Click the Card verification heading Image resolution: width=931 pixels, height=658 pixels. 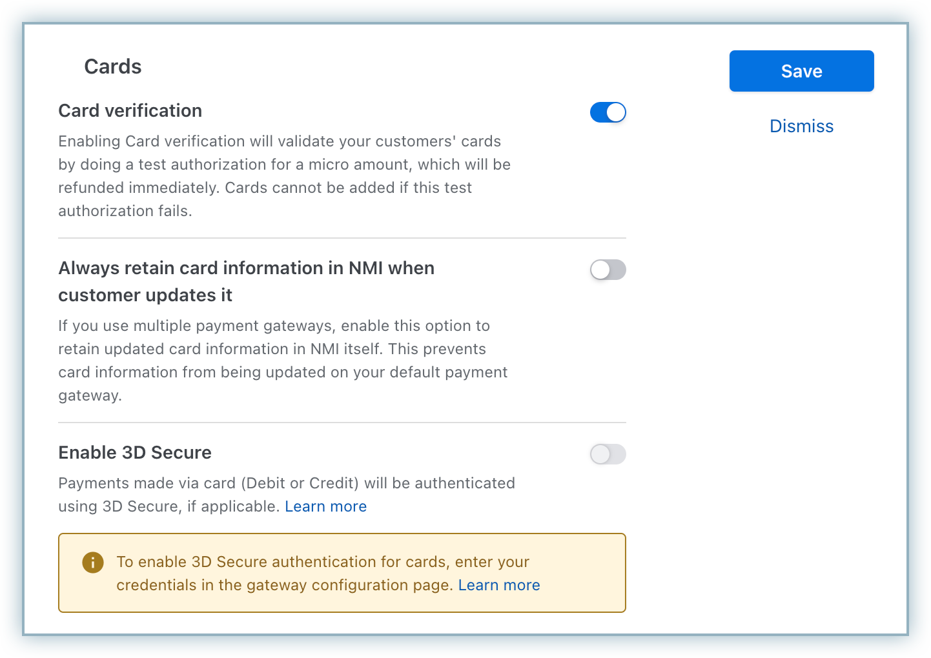(x=130, y=111)
